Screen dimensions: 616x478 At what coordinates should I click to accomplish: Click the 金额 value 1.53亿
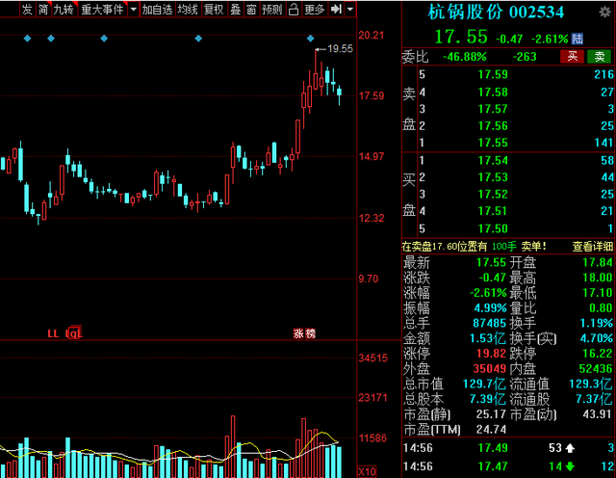tap(488, 338)
